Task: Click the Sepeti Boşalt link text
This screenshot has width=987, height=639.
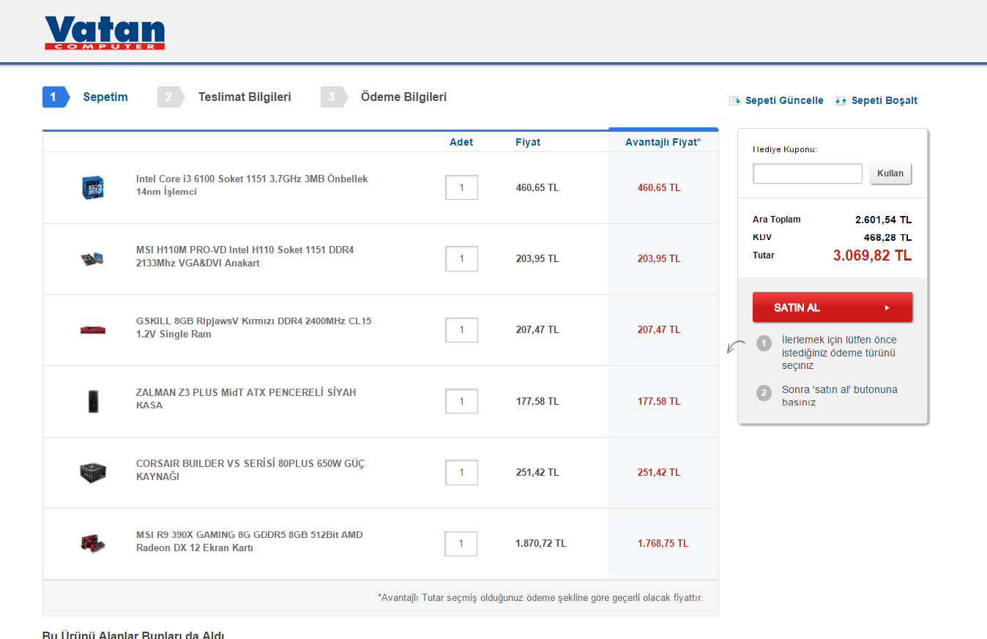Action: [884, 101]
